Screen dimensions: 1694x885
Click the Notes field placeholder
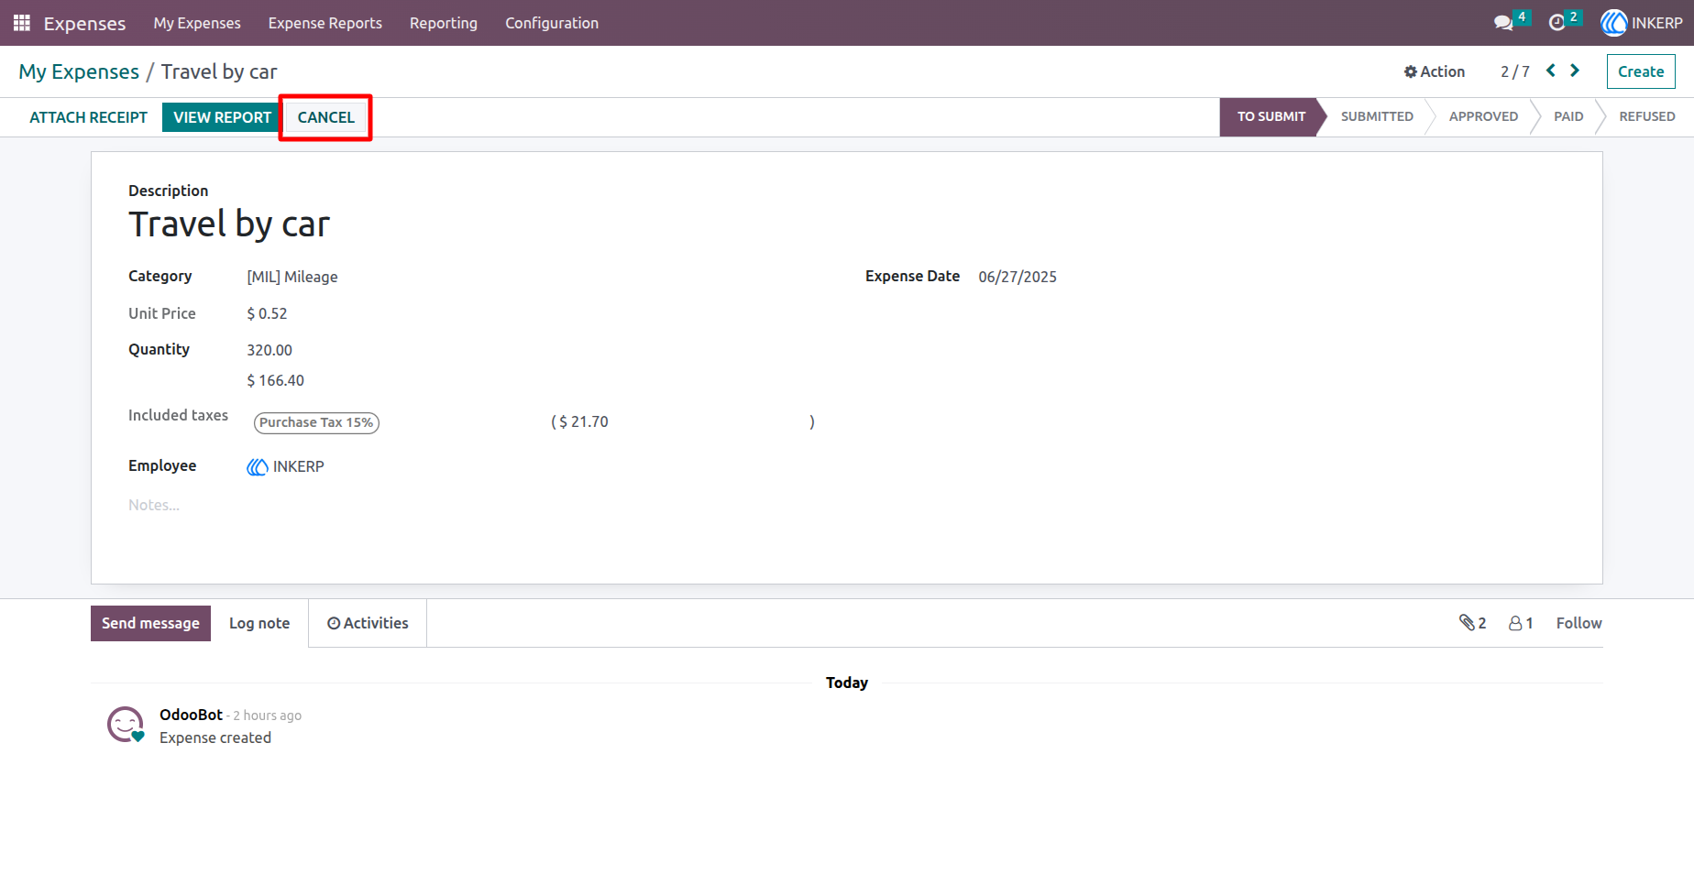tap(154, 505)
